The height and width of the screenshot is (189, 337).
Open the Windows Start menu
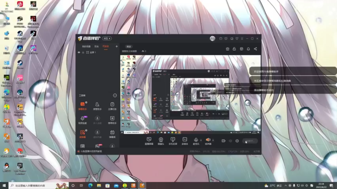point(4,186)
